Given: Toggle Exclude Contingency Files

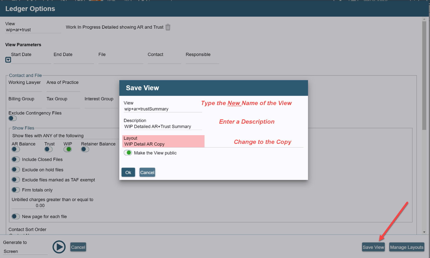Looking at the screenshot, I should point(12,118).
